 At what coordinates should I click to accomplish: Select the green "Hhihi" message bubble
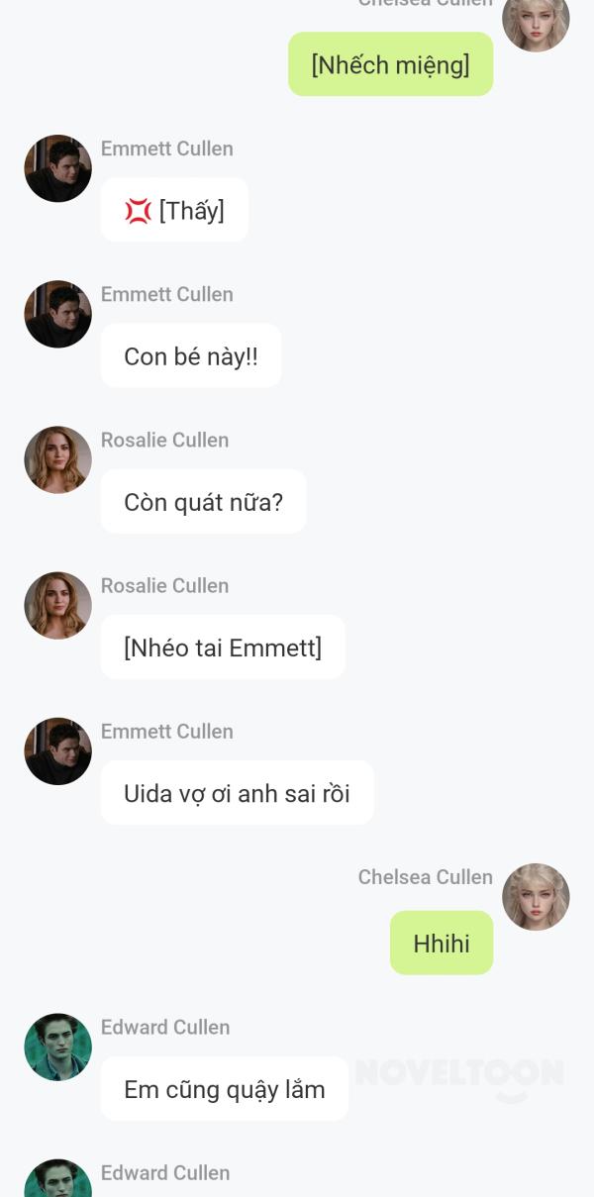point(442,944)
